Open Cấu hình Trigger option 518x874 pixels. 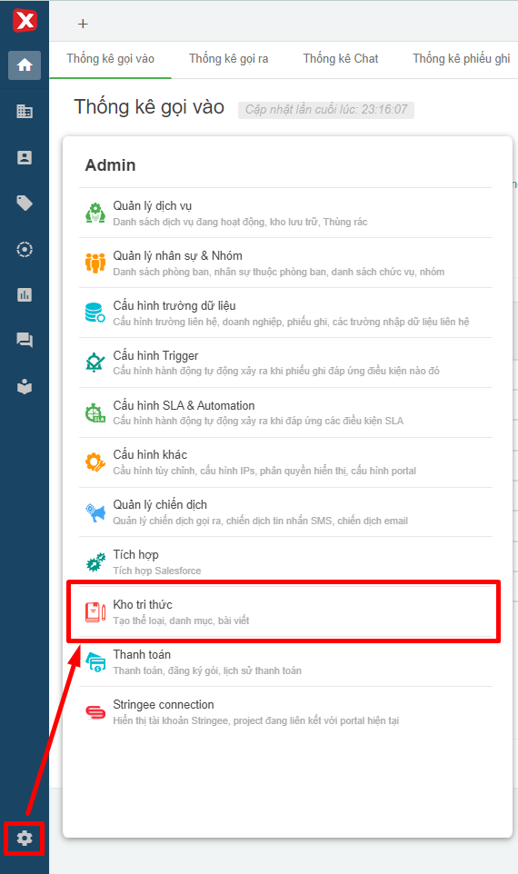285,363
